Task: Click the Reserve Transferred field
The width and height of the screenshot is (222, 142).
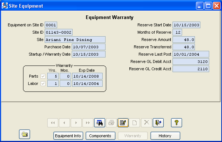Action: click(x=184, y=47)
